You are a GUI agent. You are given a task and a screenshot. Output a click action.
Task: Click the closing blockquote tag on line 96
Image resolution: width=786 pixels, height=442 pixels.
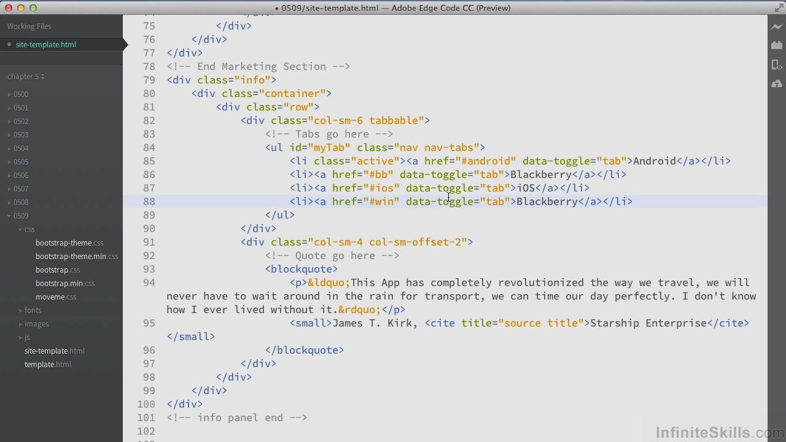(x=305, y=350)
